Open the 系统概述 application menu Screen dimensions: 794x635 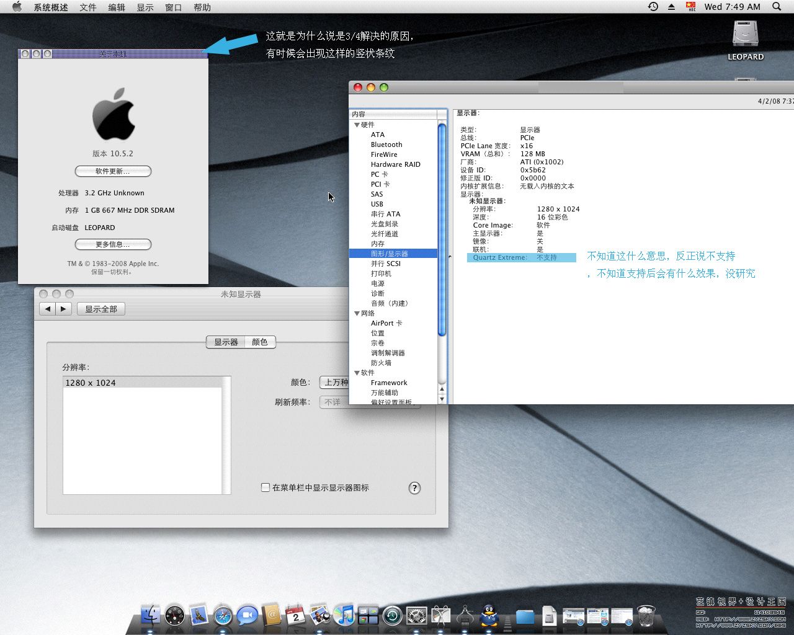[x=51, y=7]
